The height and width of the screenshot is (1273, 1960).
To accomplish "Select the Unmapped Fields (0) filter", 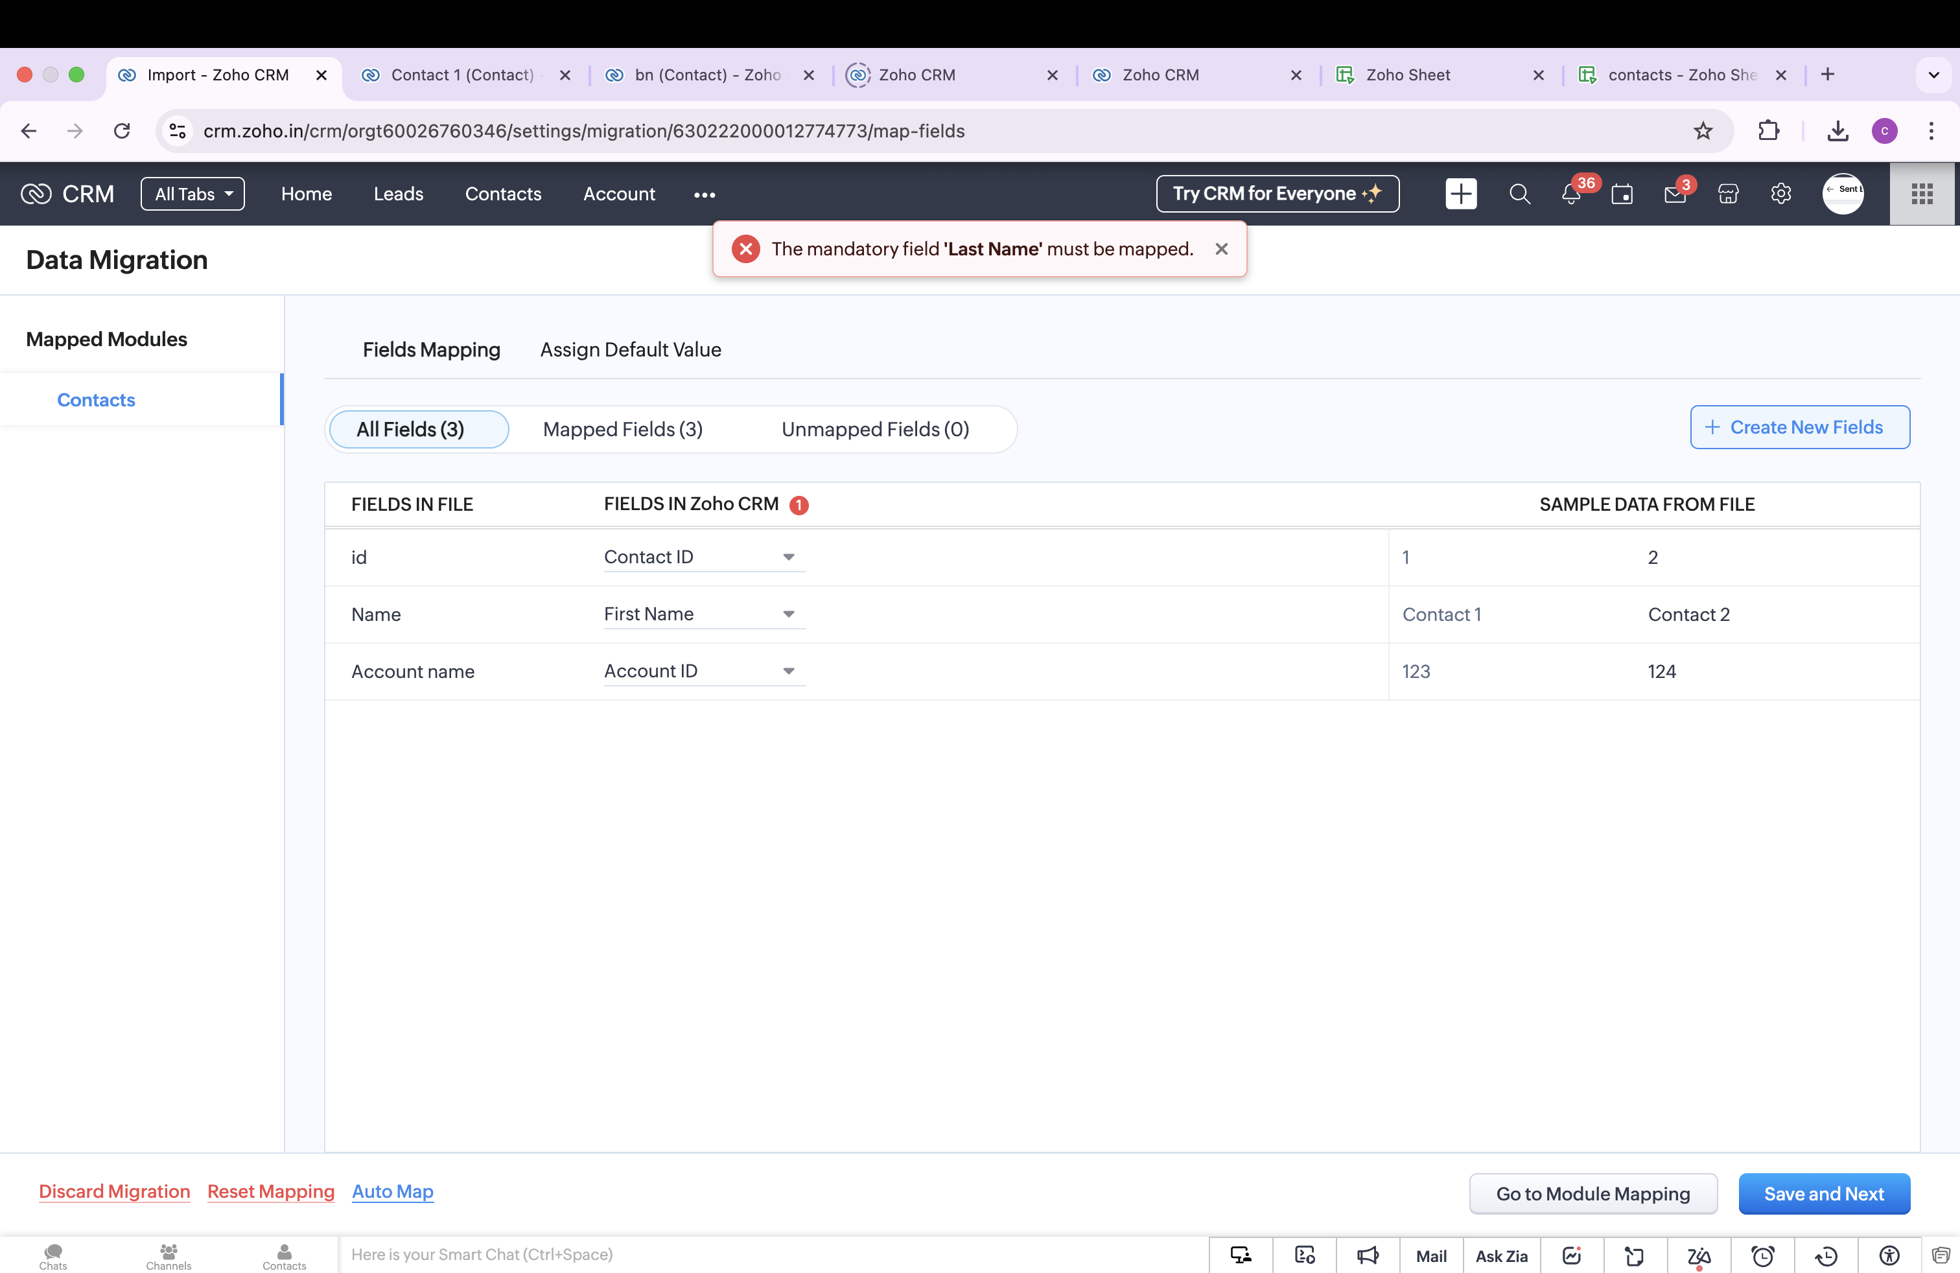I will 874,429.
